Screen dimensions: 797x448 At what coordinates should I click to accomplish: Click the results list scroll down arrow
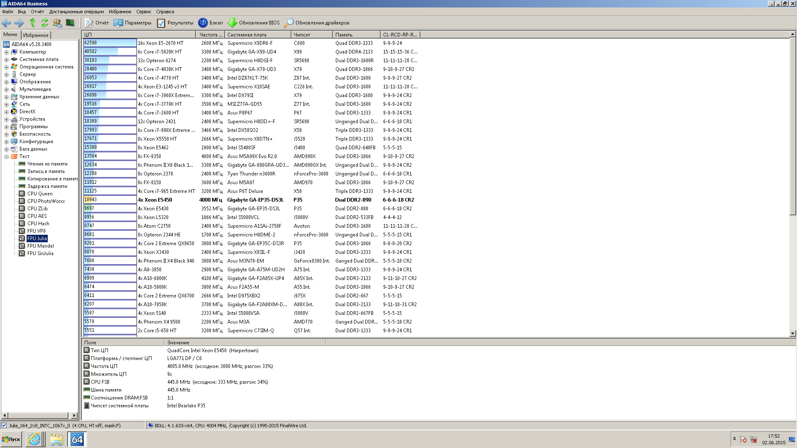[792, 333]
